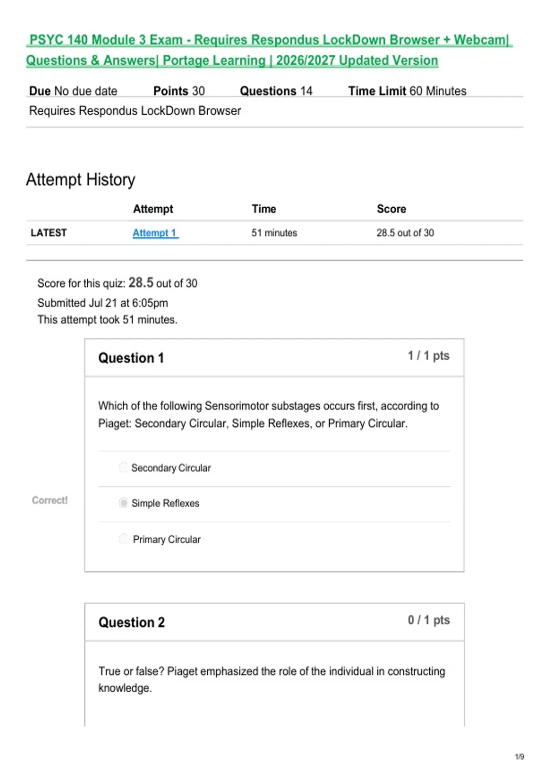Viewport: 548px width, 776px height.
Task: Click the Time Limit 60 Minutes text
Action: click(407, 91)
